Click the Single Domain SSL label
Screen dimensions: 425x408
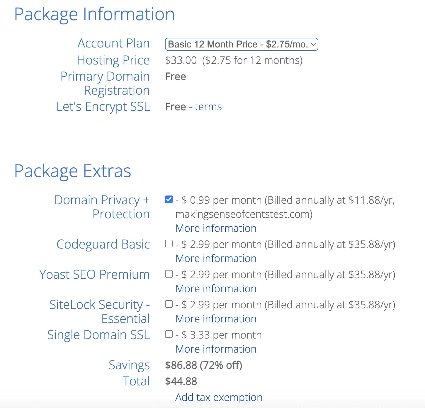pyautogui.click(x=98, y=335)
